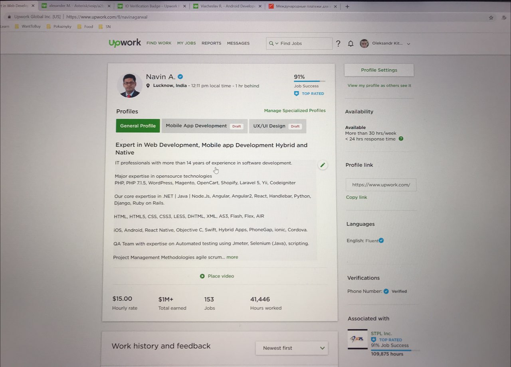This screenshot has width=511, height=367.
Task: Open the SN bookmarks folder
Action: click(105, 27)
